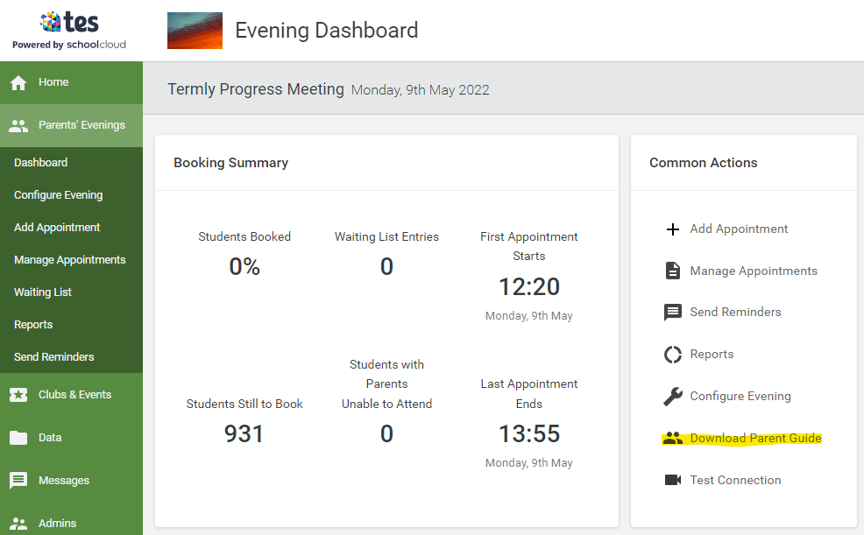Click the wrench icon for Configure Evening
Viewport: 864px width, 535px height.
[x=673, y=397]
